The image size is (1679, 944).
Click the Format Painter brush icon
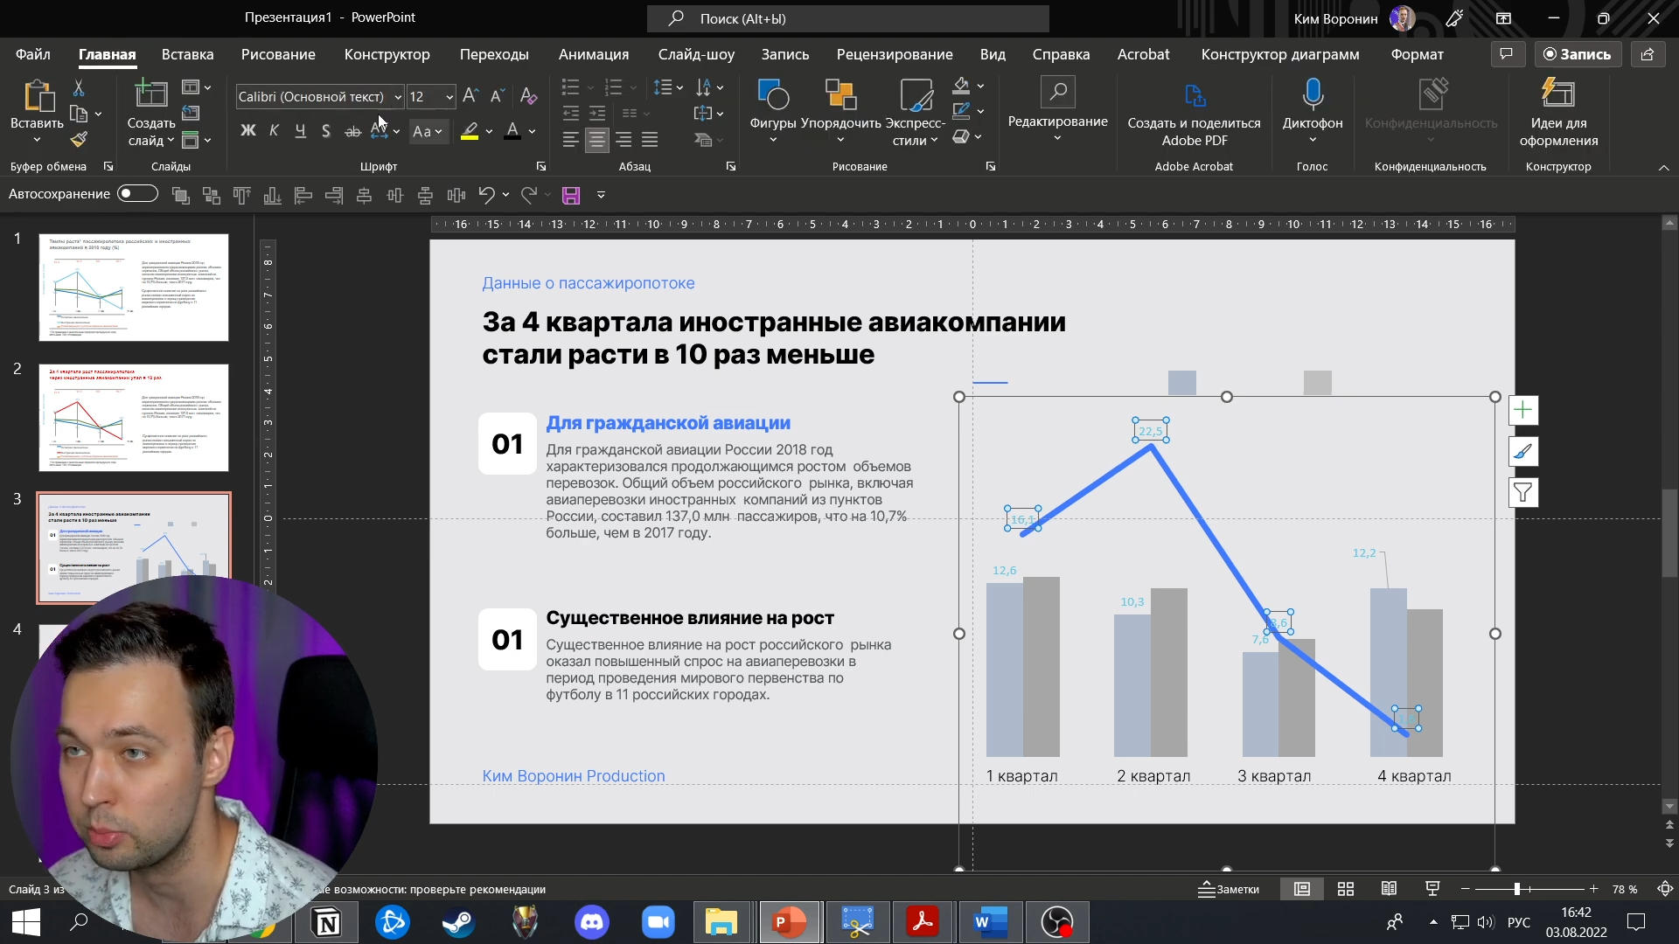[x=79, y=139]
